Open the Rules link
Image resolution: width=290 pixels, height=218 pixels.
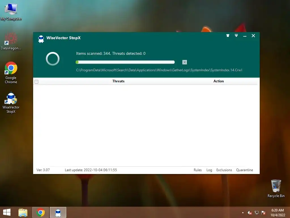197,170
